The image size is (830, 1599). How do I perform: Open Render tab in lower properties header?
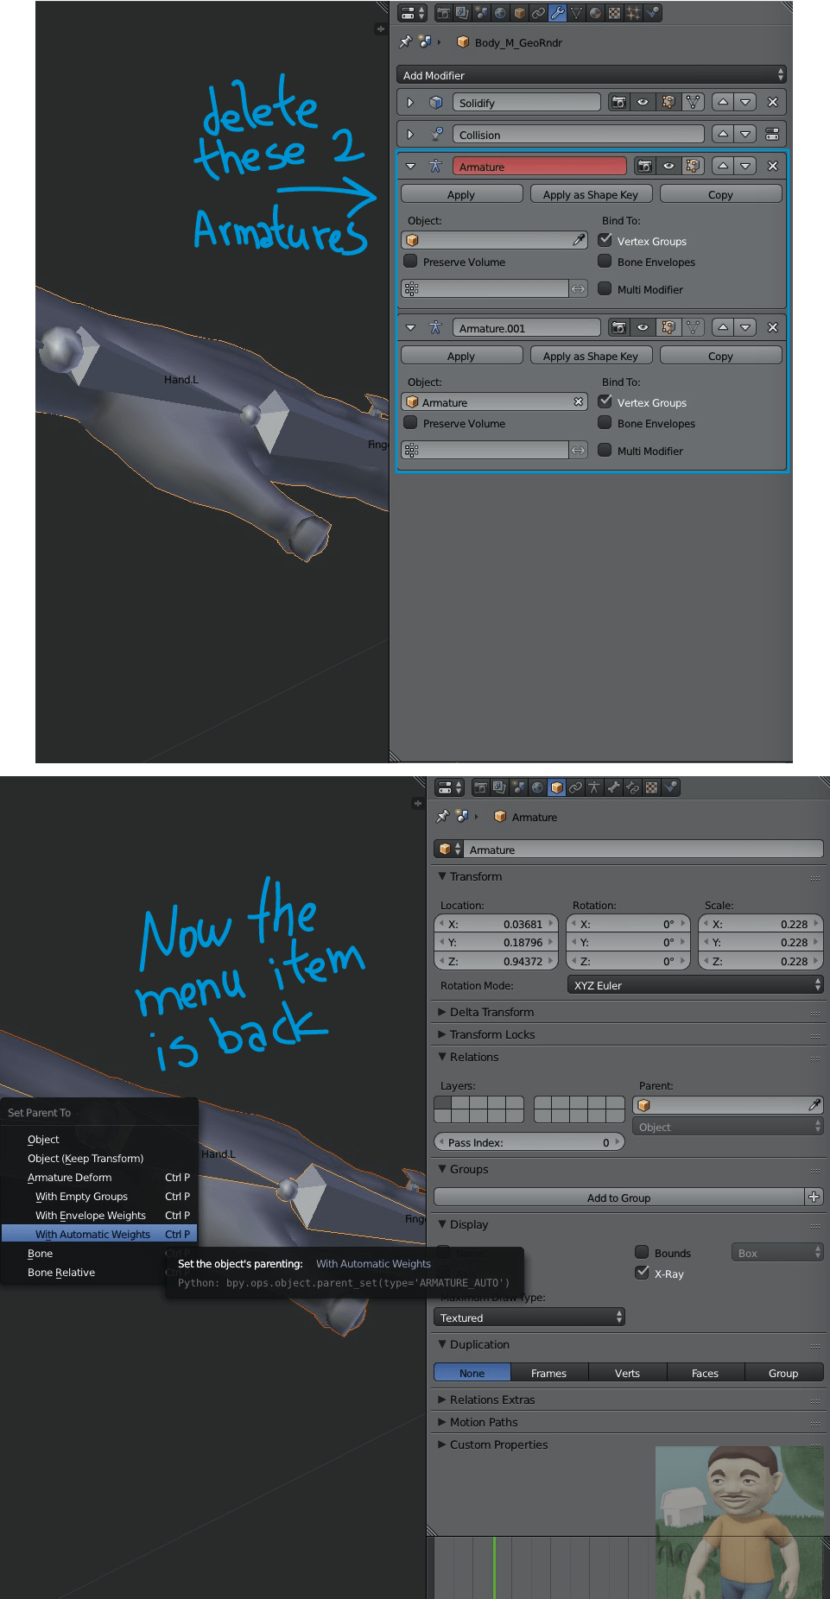coord(480,787)
